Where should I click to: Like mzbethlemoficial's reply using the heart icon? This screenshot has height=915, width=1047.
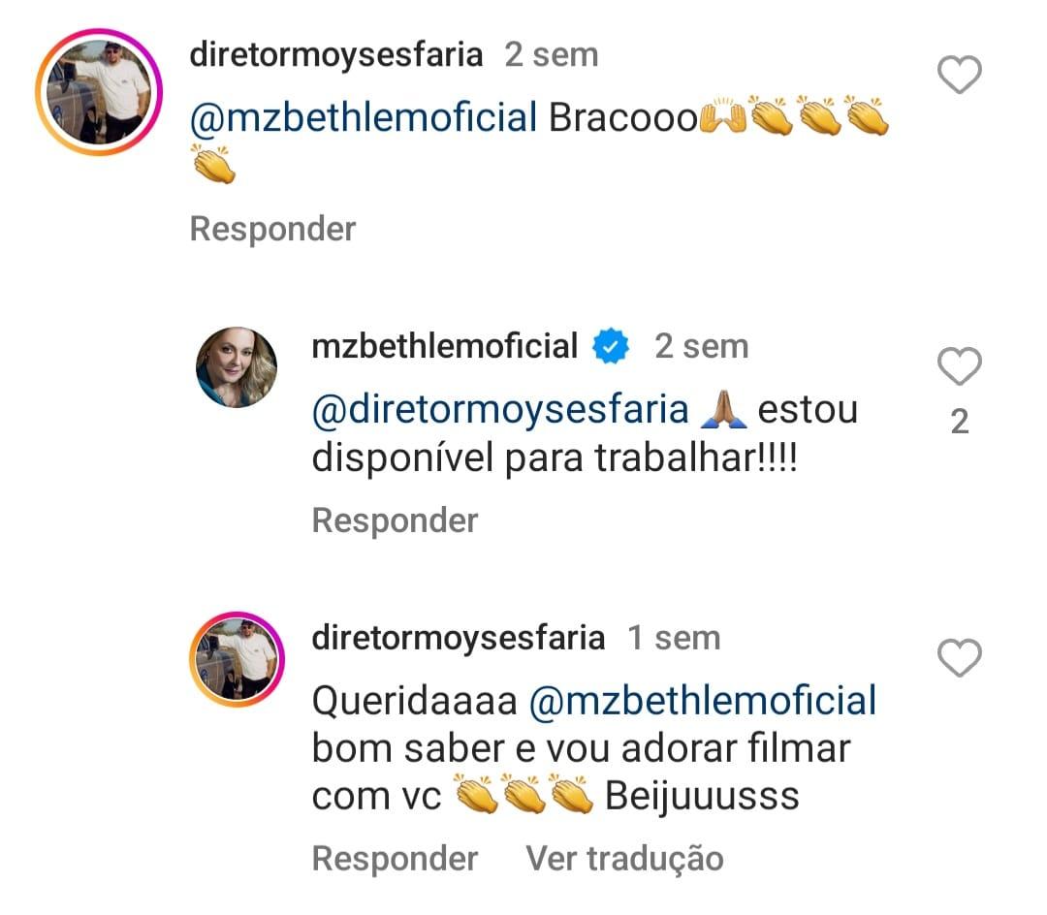click(960, 366)
